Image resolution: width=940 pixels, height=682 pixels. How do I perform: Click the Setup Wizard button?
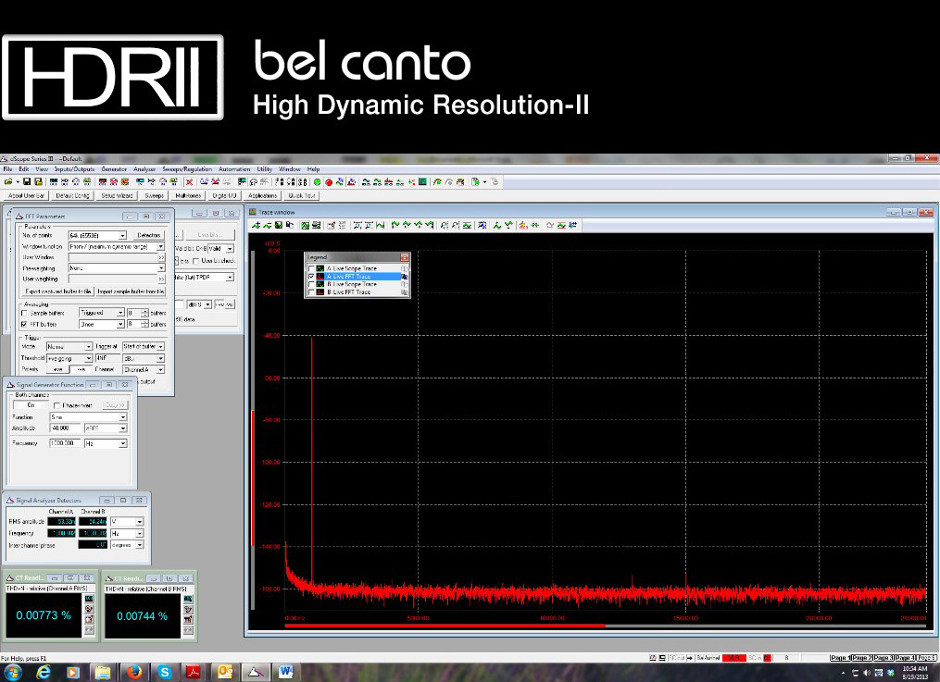coord(117,196)
